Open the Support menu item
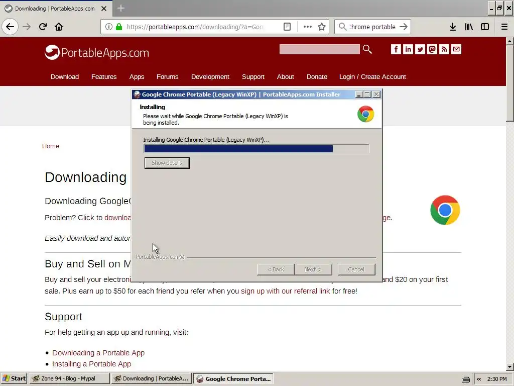The width and height of the screenshot is (514, 386). point(253,76)
